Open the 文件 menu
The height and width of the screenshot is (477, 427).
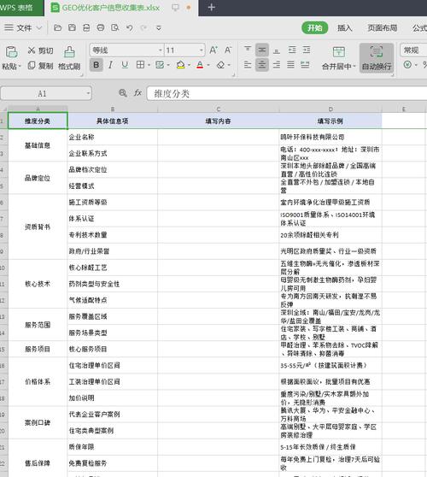23,28
